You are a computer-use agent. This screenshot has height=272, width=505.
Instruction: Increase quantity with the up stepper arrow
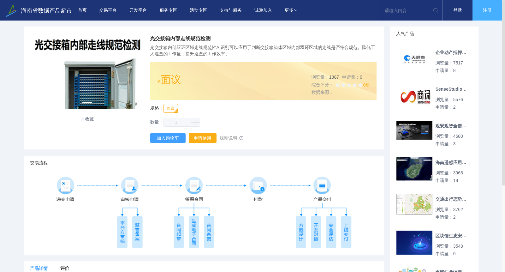pos(196,120)
